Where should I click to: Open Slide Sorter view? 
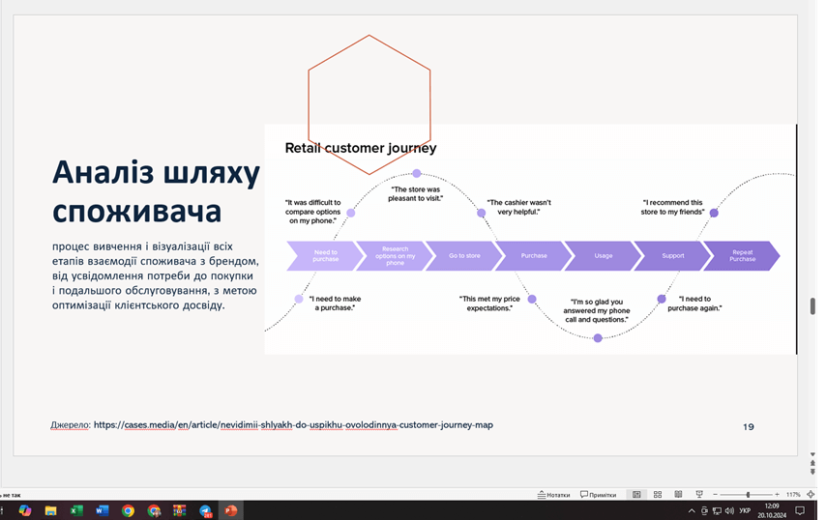click(x=658, y=494)
